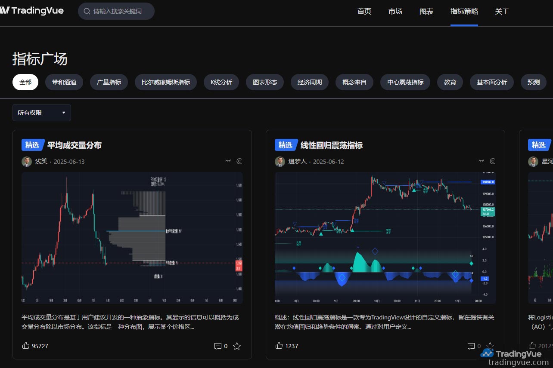Filter by 教育 category
The width and height of the screenshot is (553, 368).
coord(450,82)
